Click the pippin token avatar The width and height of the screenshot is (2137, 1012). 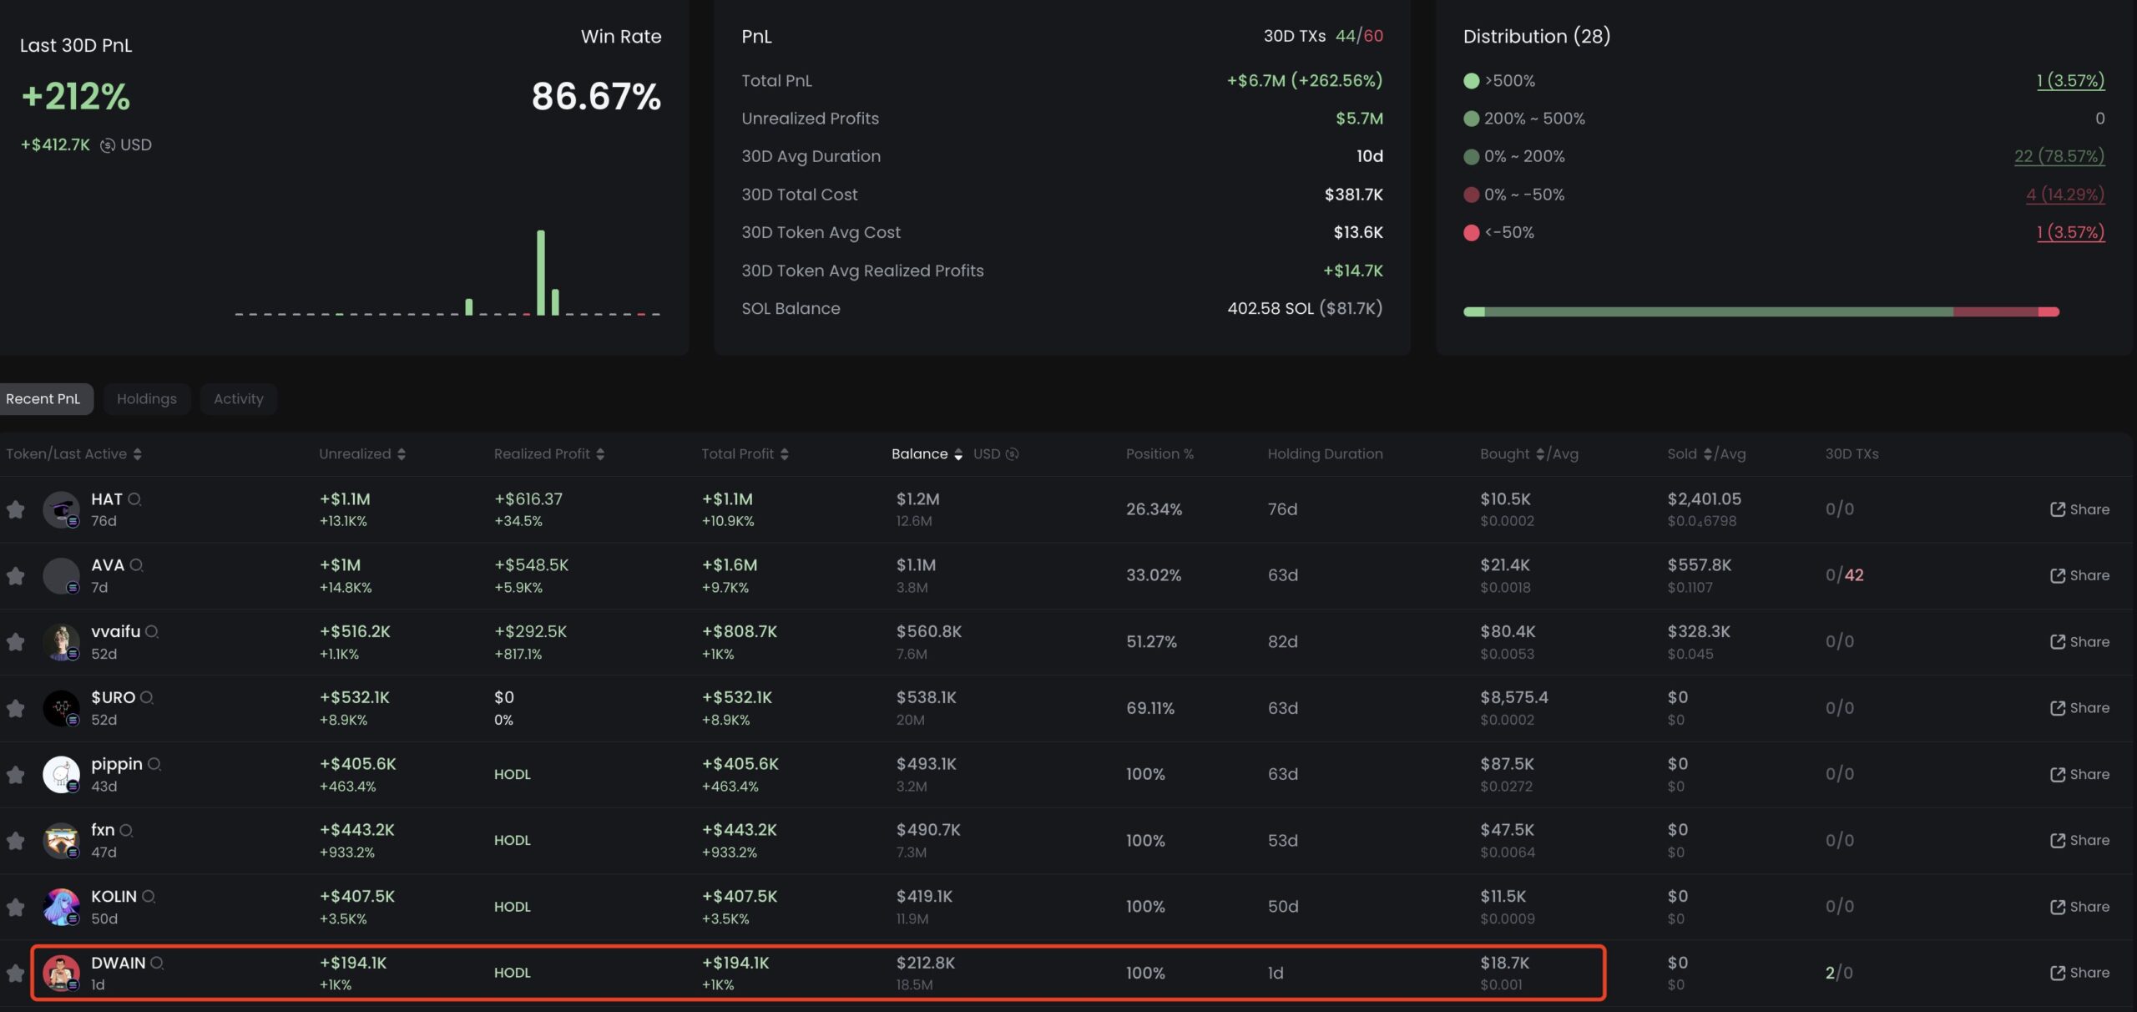pos(61,774)
